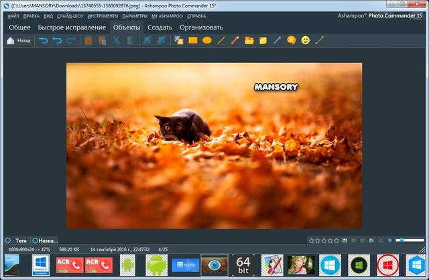Select the smiley face clipart tool
The height and width of the screenshot is (280, 429).
click(x=306, y=41)
